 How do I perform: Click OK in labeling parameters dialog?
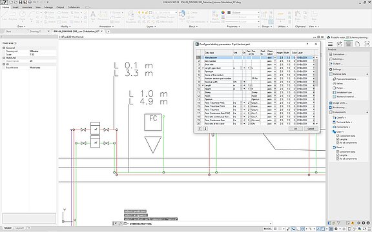click(295, 128)
